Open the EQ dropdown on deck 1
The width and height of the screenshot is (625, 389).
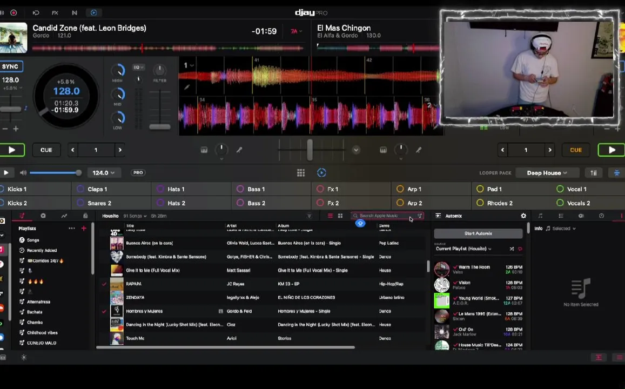139,68
